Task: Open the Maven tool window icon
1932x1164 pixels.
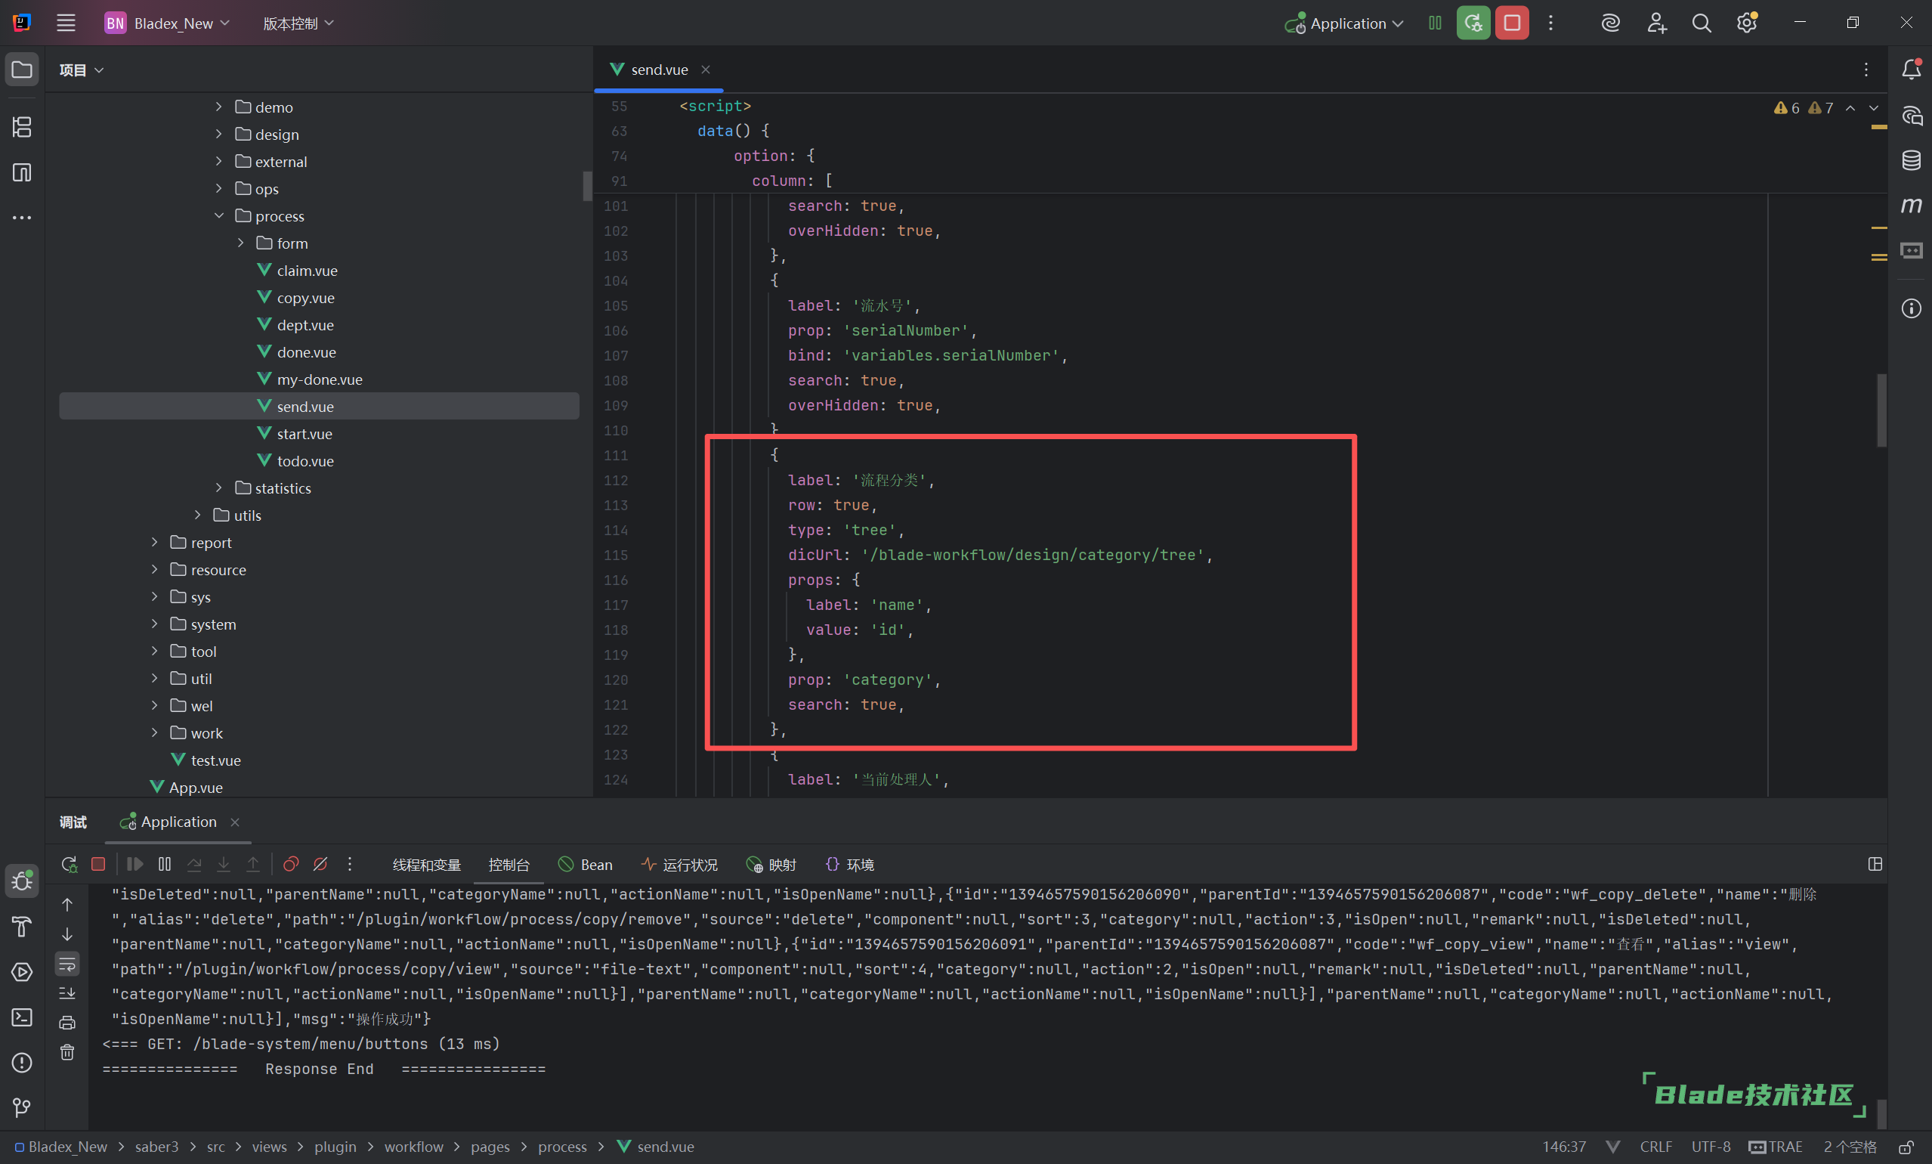Action: [1911, 206]
